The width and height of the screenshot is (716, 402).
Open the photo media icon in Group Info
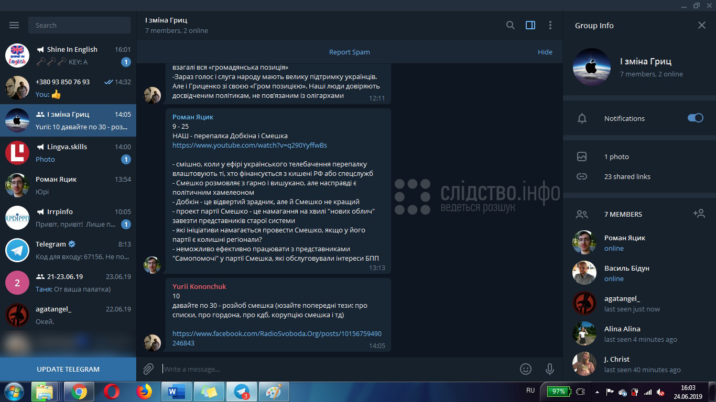(x=582, y=157)
